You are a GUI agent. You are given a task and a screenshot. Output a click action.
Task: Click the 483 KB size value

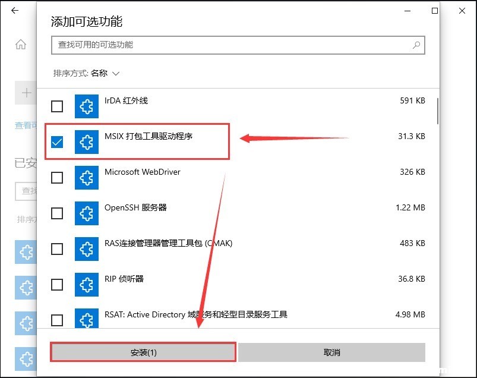pos(412,243)
